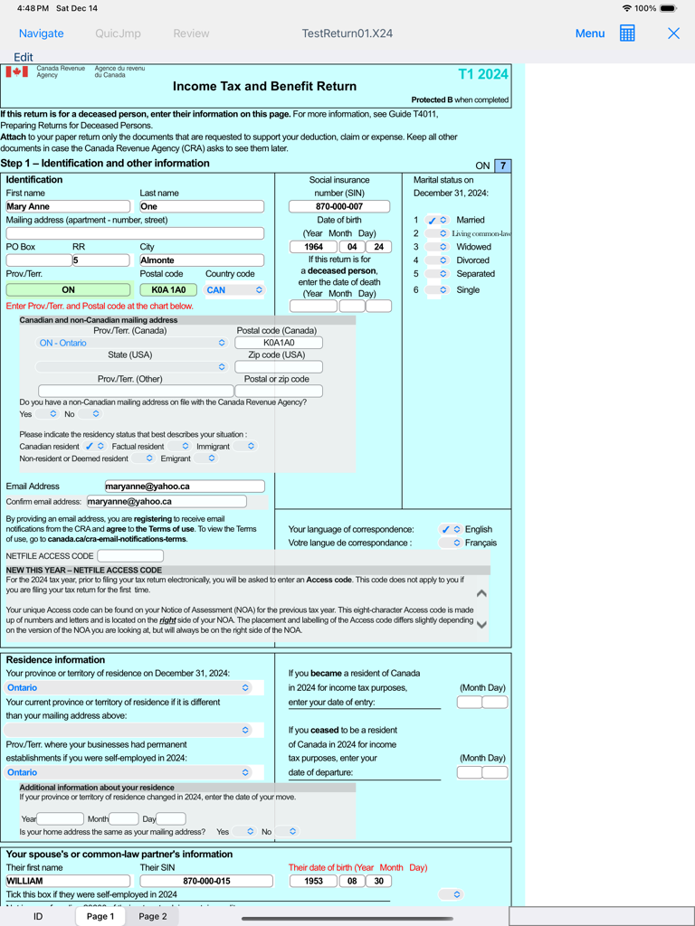Screen dimensions: 695x926
Task: Switch to Page 2 tab
Action: coord(153,916)
